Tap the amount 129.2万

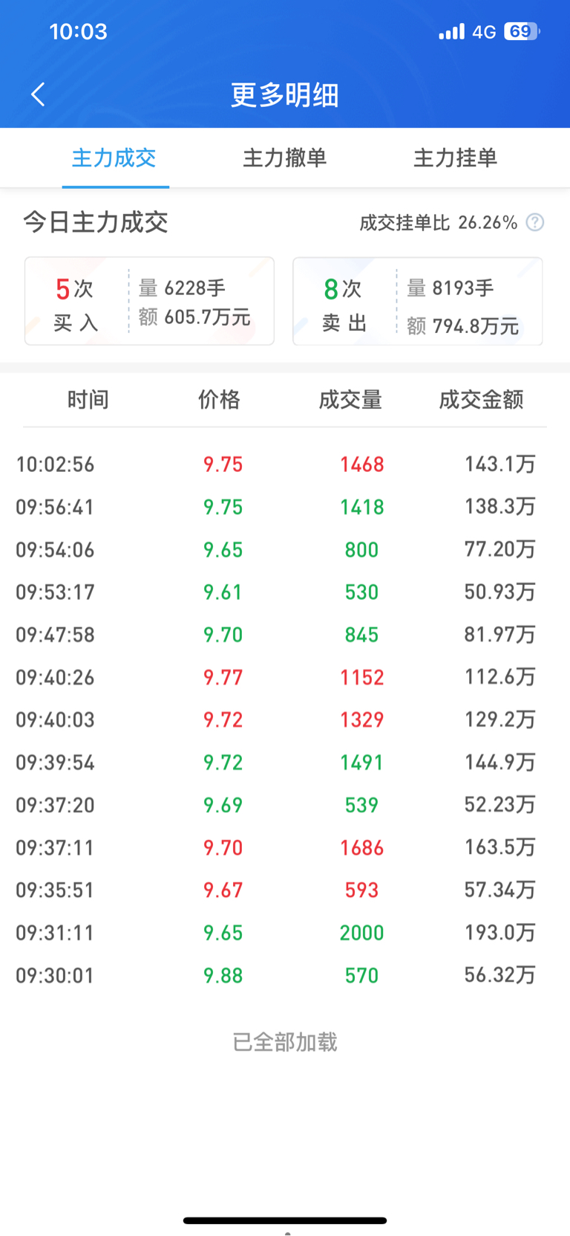pyautogui.click(x=500, y=719)
